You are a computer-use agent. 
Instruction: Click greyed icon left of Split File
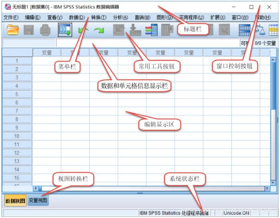(x=224, y=30)
